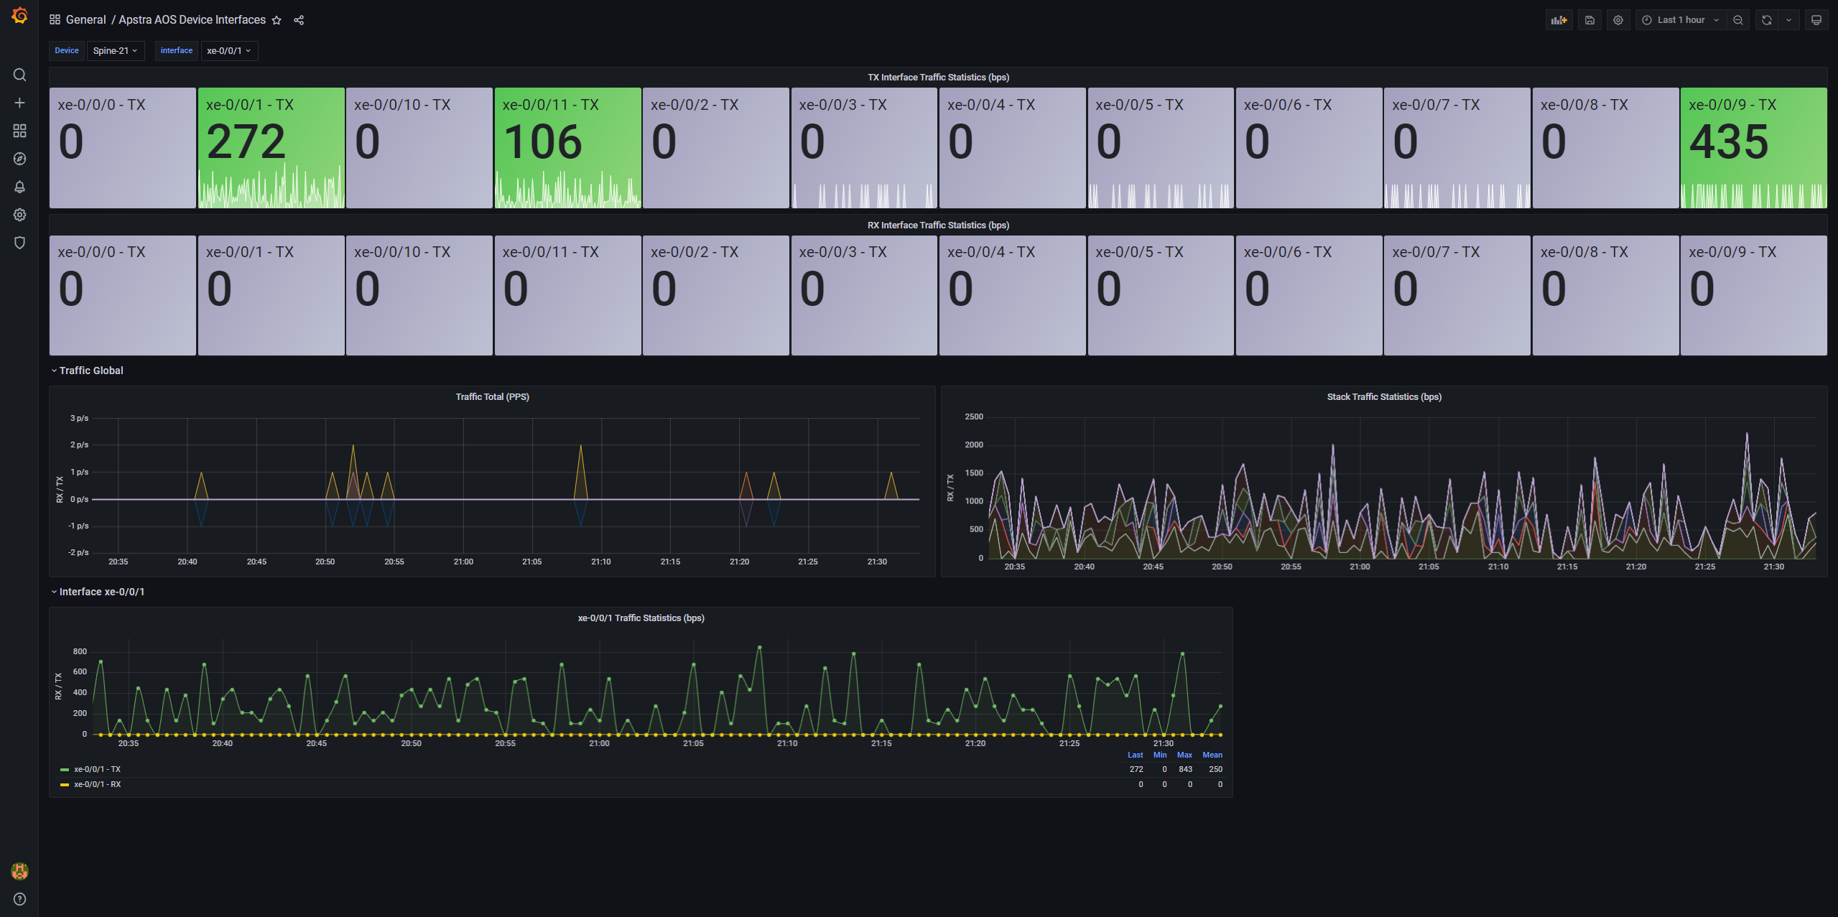Click the Refresh dashboard button
This screenshot has height=917, width=1838.
coord(1767,20)
